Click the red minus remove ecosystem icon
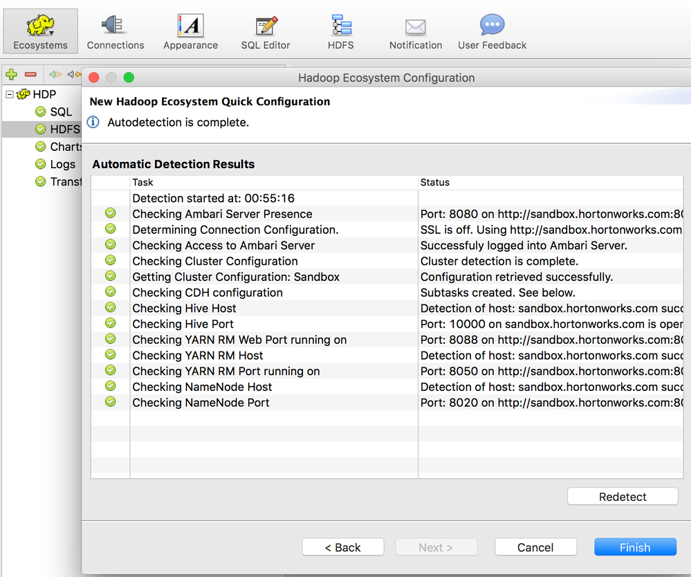Image resolution: width=691 pixels, height=577 pixels. point(30,74)
